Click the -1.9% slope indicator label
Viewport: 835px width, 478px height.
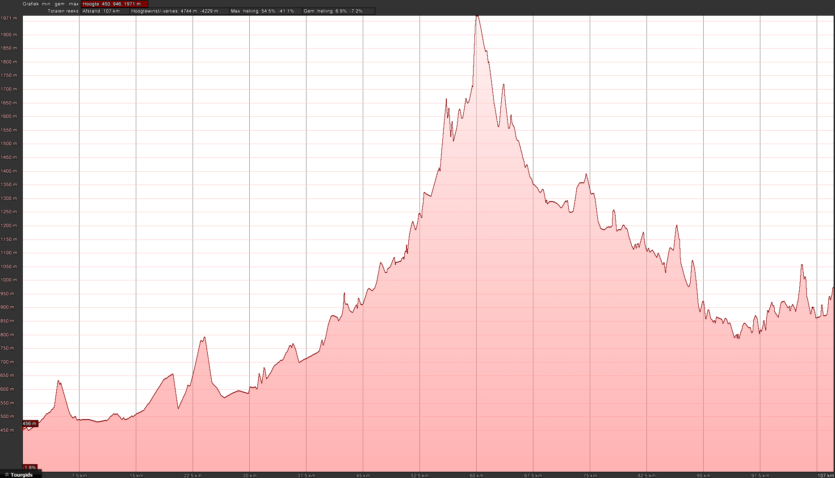pos(29,467)
